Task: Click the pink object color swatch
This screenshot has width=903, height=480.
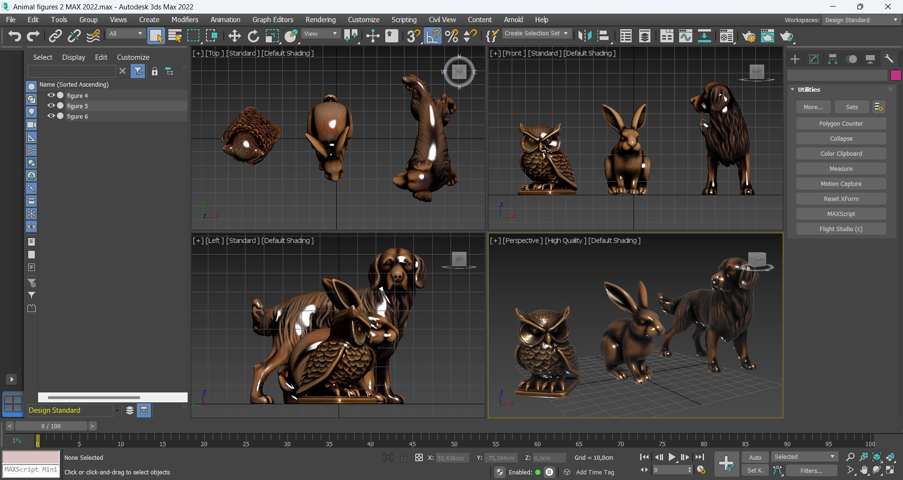Action: point(895,75)
